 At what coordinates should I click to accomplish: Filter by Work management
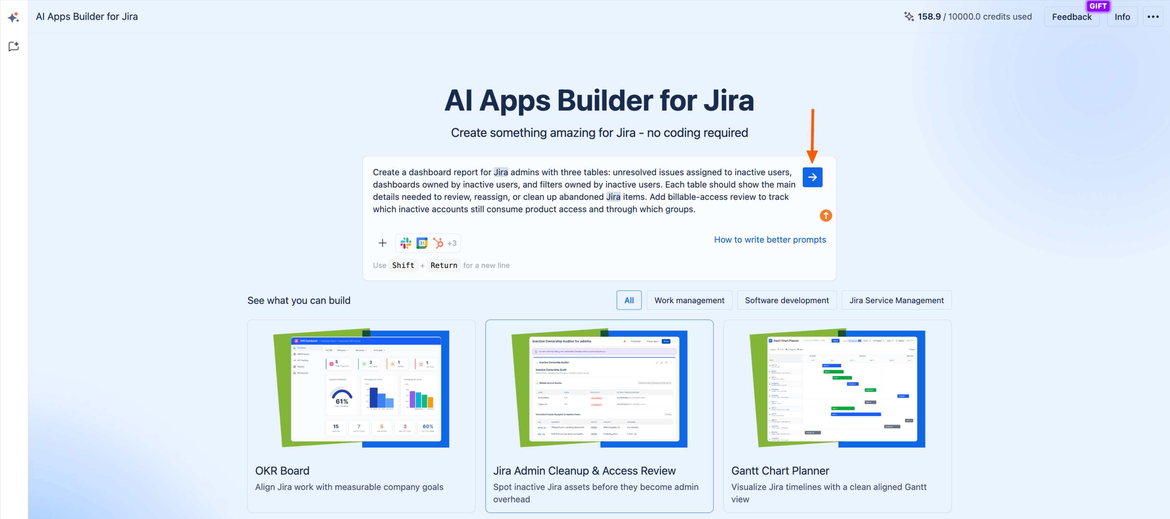(x=689, y=300)
